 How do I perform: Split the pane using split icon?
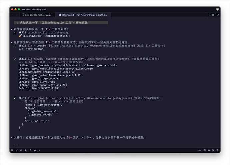pyautogui.click(x=213, y=15)
